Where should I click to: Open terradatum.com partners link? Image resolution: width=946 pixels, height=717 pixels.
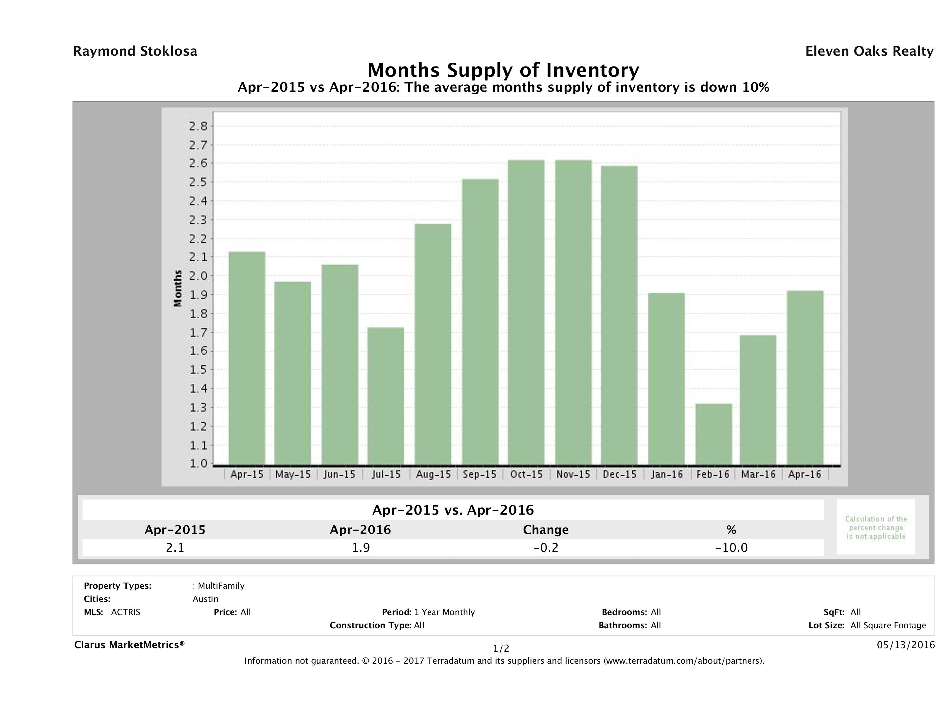pyautogui.click(x=683, y=661)
